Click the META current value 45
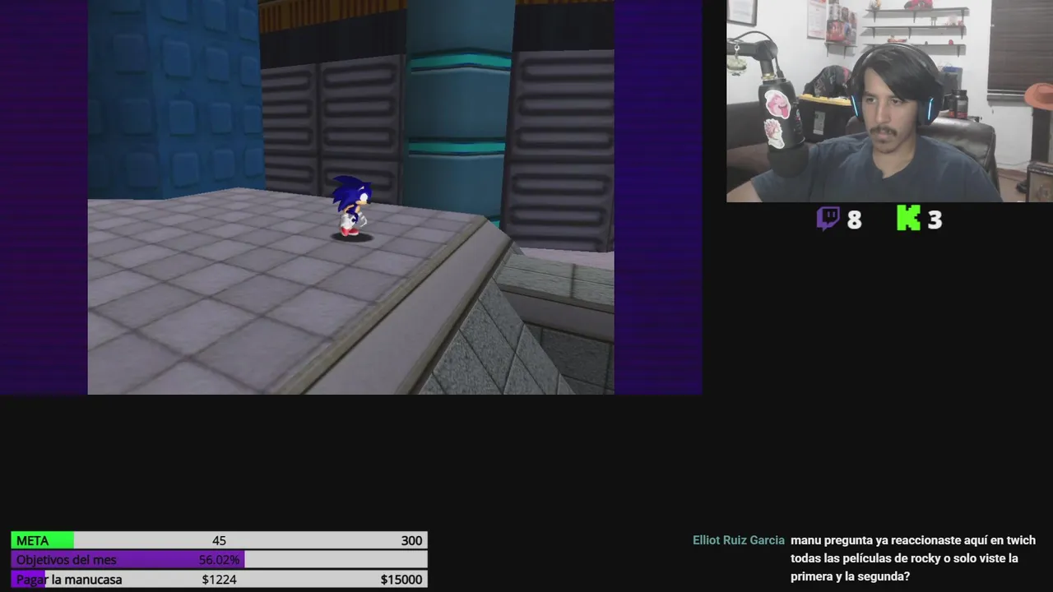The width and height of the screenshot is (1053, 592). [219, 540]
